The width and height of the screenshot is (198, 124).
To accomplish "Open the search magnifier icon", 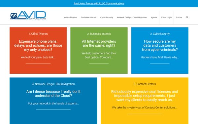I will point(187,17).
